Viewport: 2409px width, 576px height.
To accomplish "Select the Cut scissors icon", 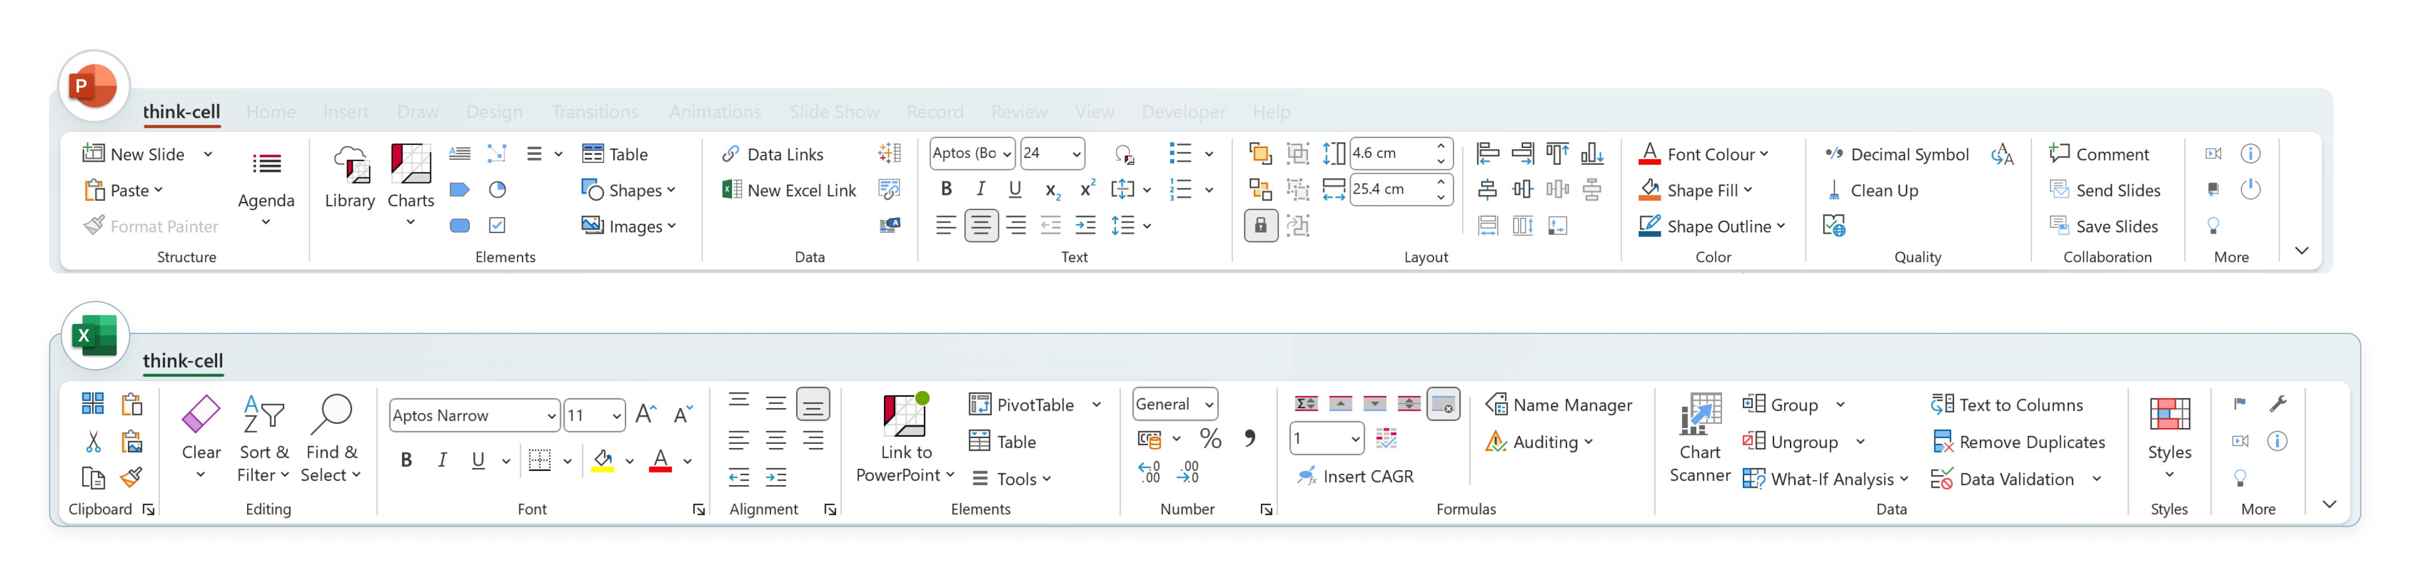I will 93,441.
